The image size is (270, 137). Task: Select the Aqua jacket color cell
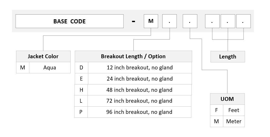[x=50, y=68]
